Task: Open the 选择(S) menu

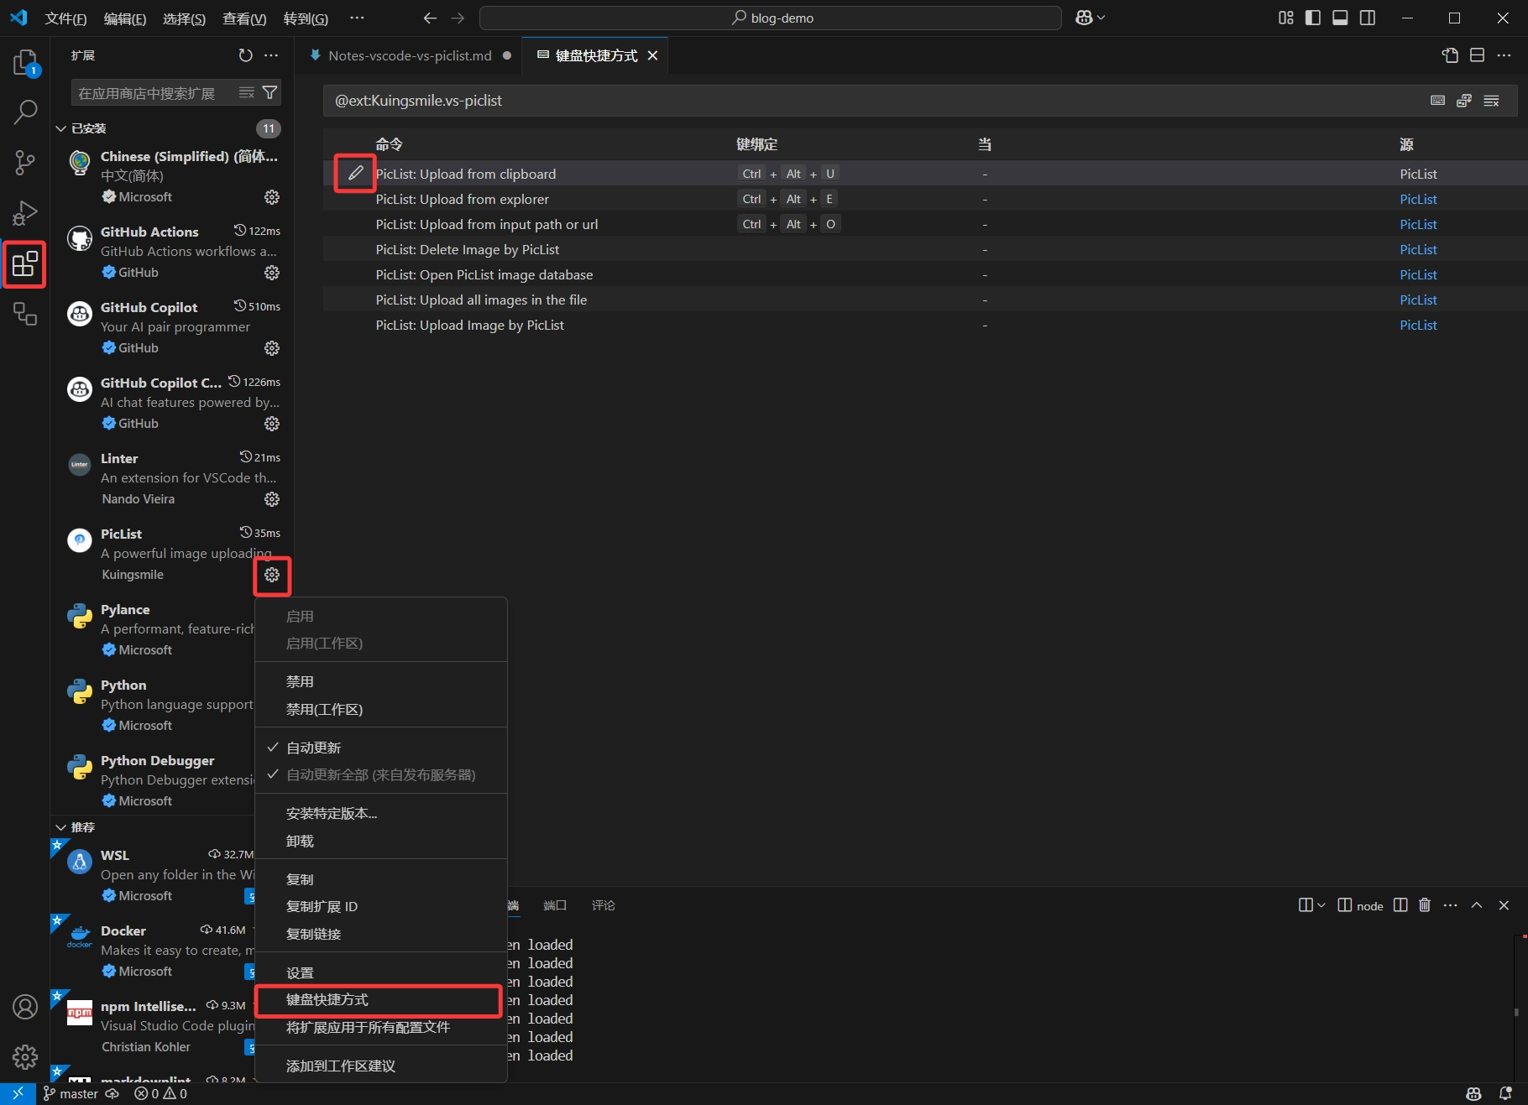Action: 184,18
